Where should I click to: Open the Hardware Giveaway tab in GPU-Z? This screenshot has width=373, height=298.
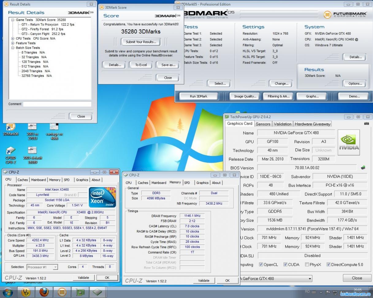(x=312, y=124)
